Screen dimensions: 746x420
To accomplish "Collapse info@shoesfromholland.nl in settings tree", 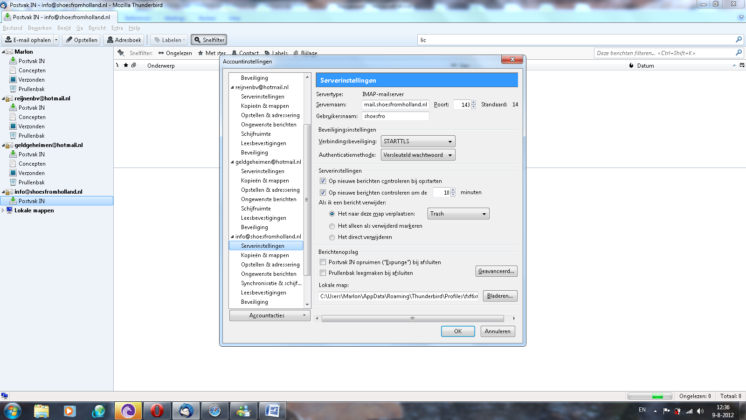I will [232, 237].
